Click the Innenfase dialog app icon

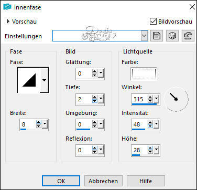click(7, 7)
